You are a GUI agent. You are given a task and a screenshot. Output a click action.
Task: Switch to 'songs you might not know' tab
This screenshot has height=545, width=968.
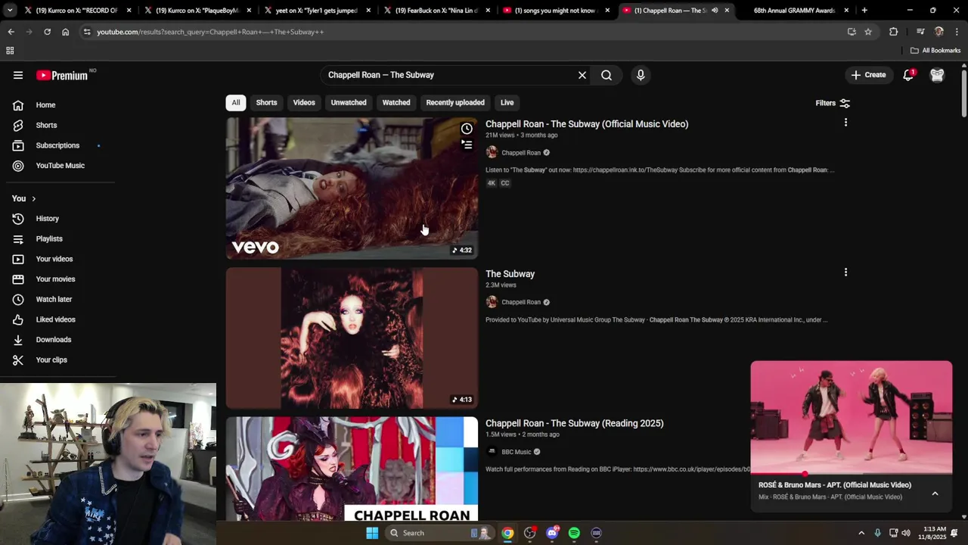(x=556, y=11)
